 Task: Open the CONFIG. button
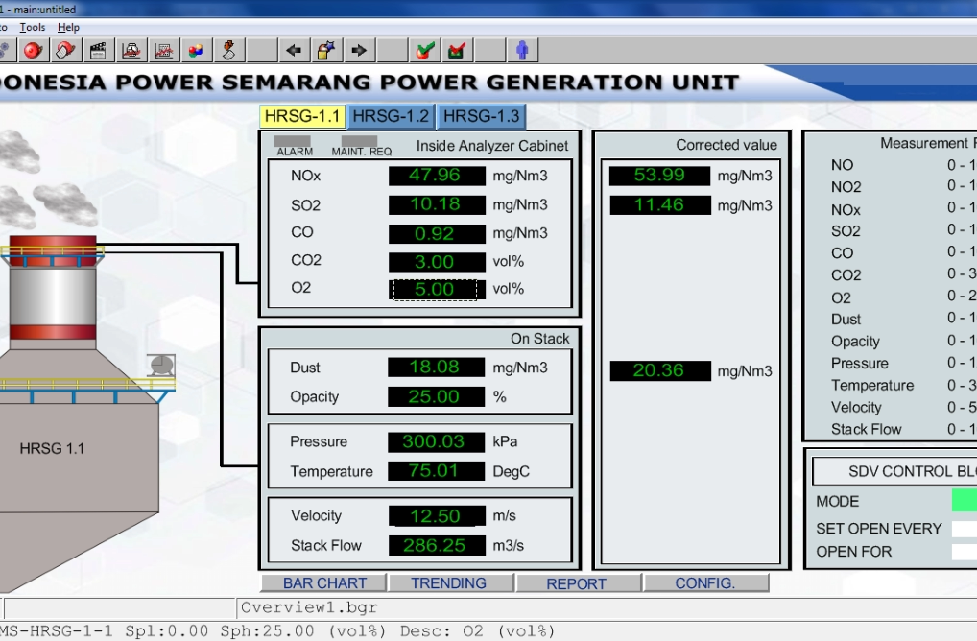[x=704, y=582]
